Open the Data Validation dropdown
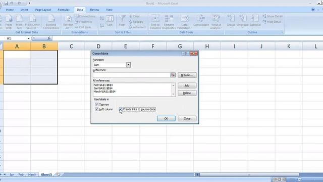The width and height of the screenshot is (323, 182). [x=184, y=26]
